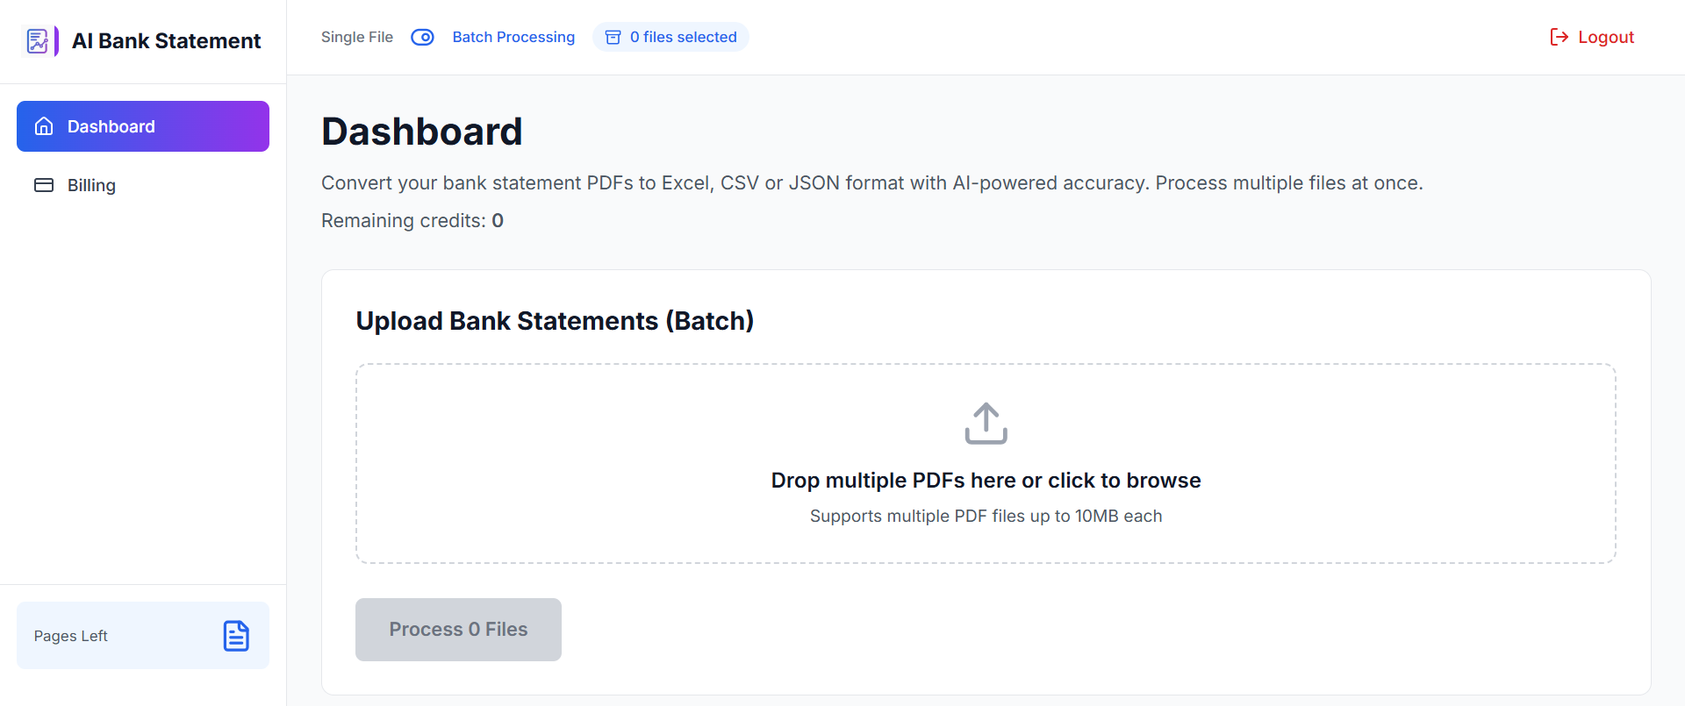
Task: Click the archive icon in files selected badge
Action: click(x=613, y=37)
